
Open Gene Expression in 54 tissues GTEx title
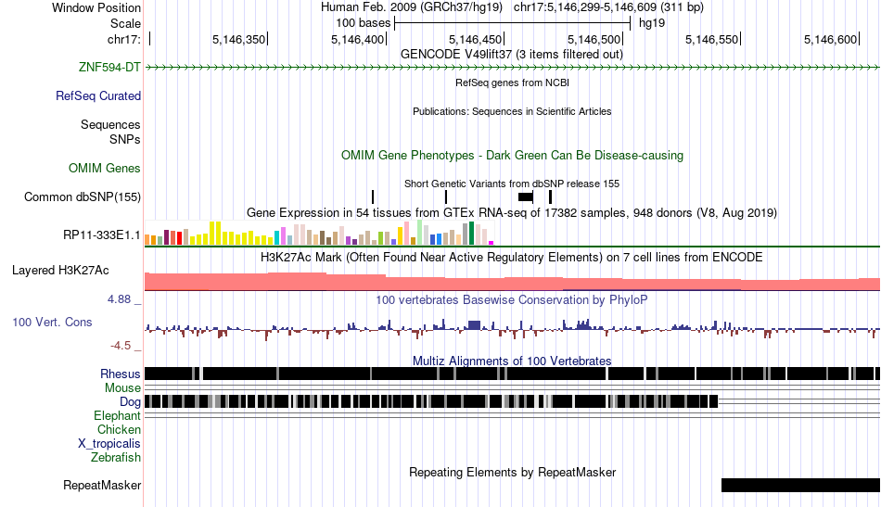[512, 213]
